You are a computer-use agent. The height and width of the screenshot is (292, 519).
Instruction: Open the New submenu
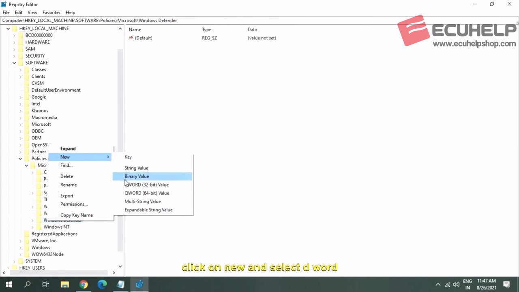(80, 157)
